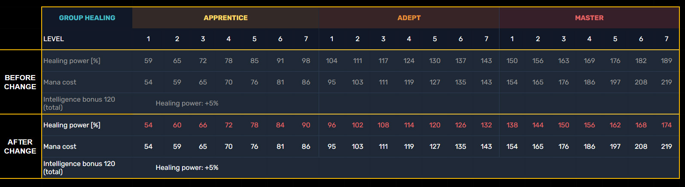
Task: Click the GROUP HEALING title cell
Action: click(87, 18)
